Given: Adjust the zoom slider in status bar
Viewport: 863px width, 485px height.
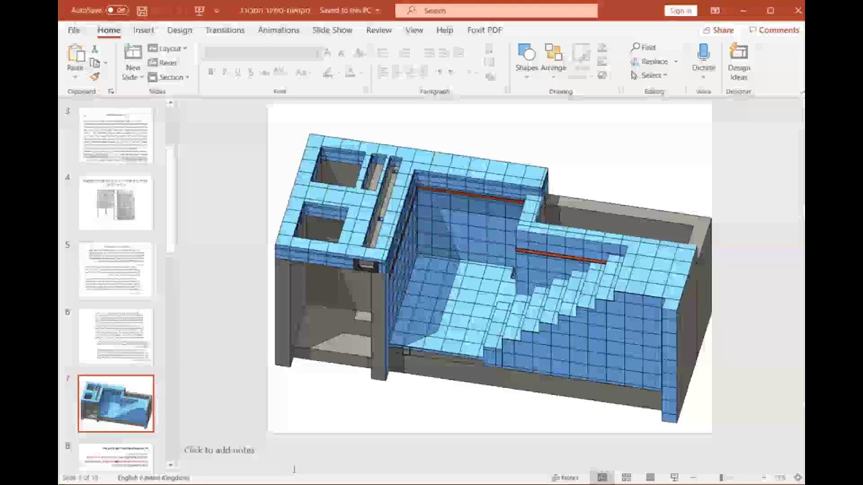Looking at the screenshot, I should click(721, 478).
